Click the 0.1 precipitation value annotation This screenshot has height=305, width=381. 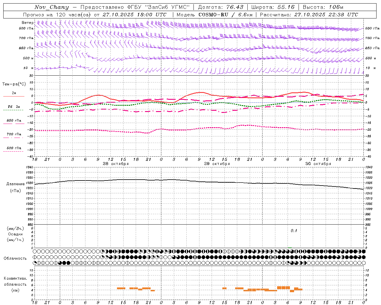294,231
